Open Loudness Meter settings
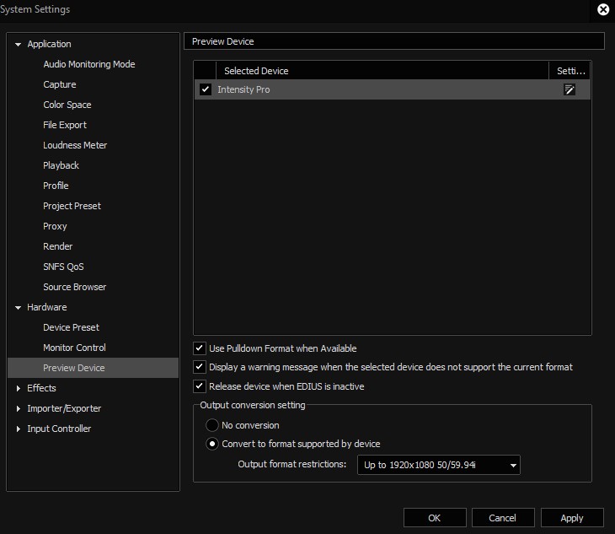This screenshot has width=615, height=534. (x=75, y=145)
